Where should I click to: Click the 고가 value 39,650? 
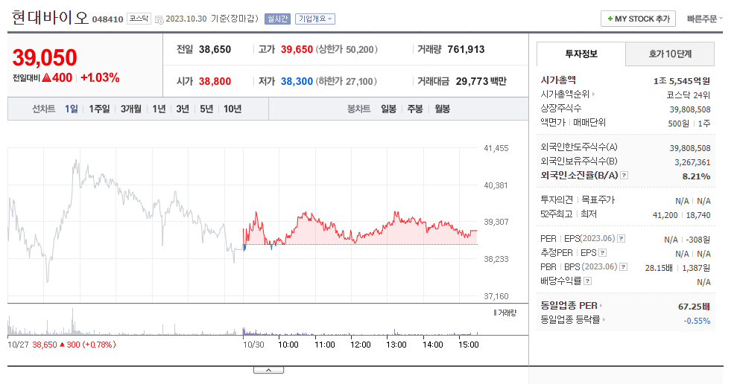(x=297, y=49)
